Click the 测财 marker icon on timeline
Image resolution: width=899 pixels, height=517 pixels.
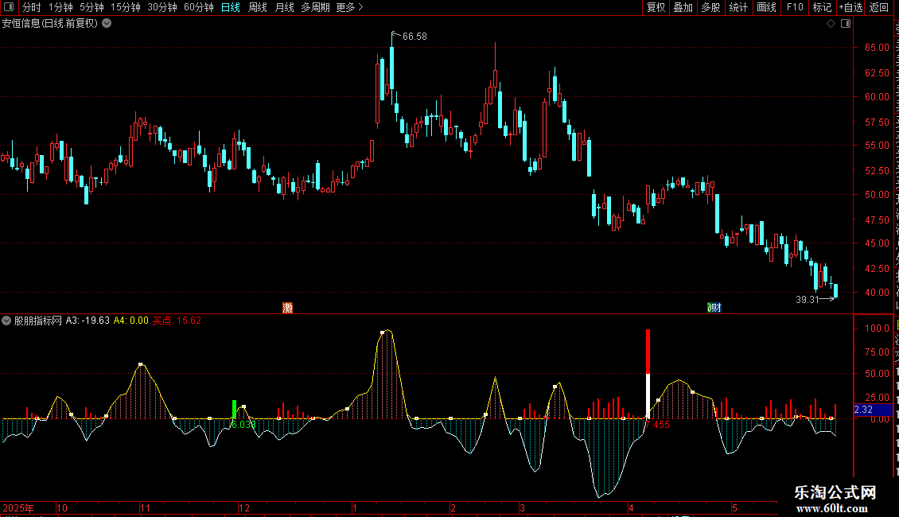click(x=714, y=308)
